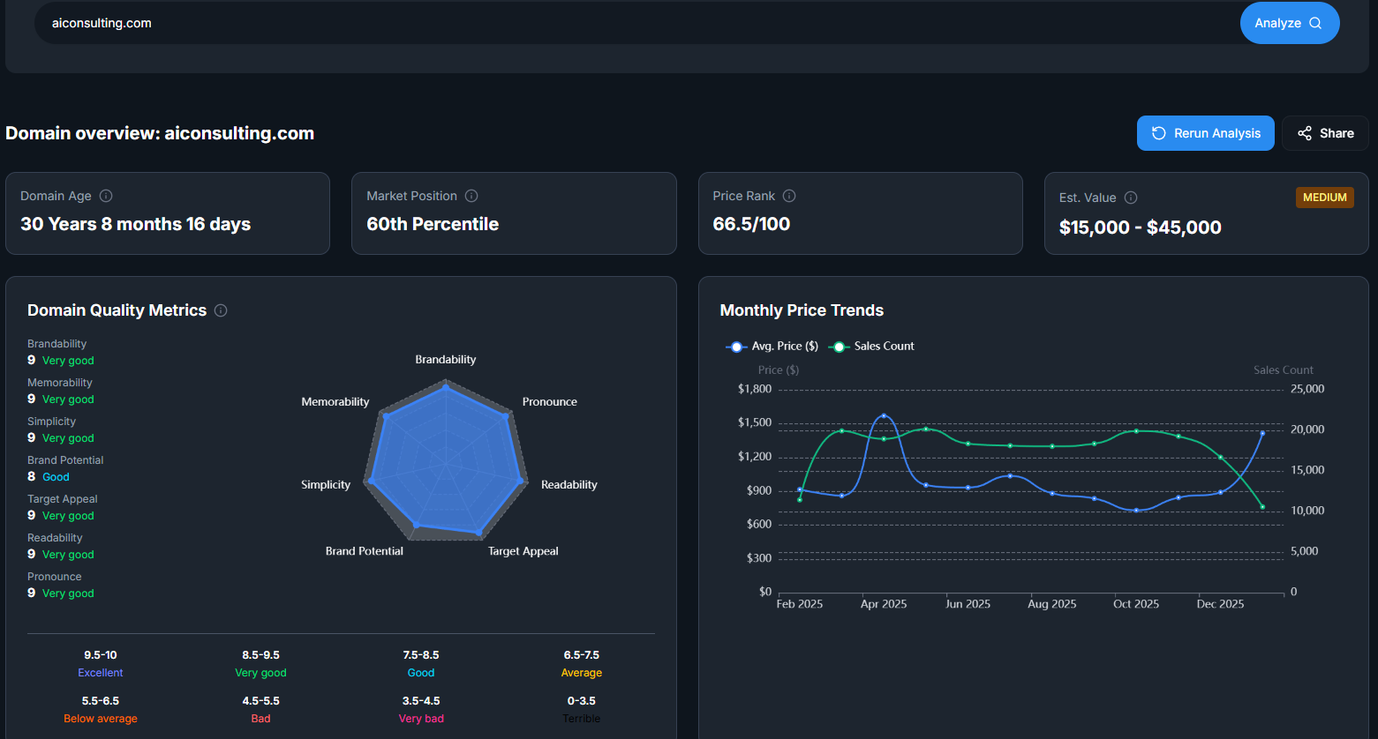1378x739 pixels.
Task: Click the Excellent rating legend label
Action: pos(101,673)
